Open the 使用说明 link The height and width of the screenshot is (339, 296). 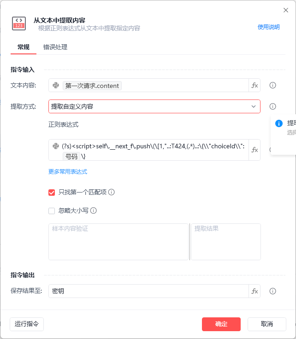[x=268, y=27]
